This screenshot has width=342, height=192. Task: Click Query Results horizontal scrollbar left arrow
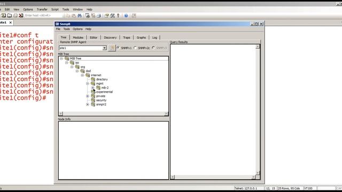[173, 177]
